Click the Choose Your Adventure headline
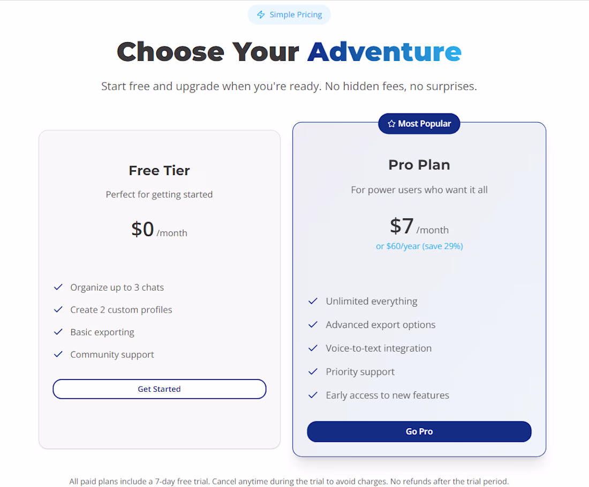The image size is (589, 487). pyautogui.click(x=289, y=52)
